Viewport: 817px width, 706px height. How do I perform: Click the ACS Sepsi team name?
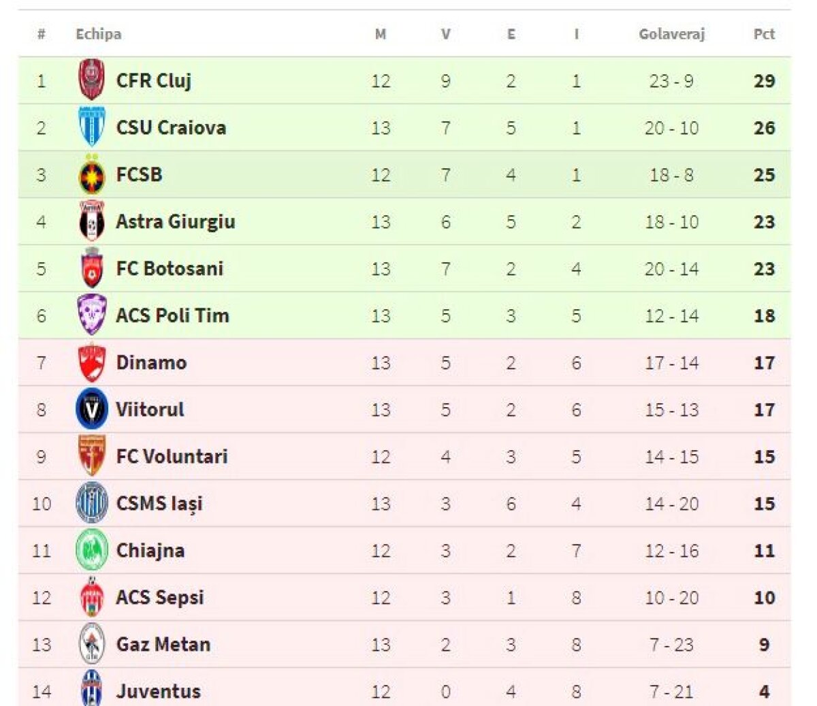[160, 598]
